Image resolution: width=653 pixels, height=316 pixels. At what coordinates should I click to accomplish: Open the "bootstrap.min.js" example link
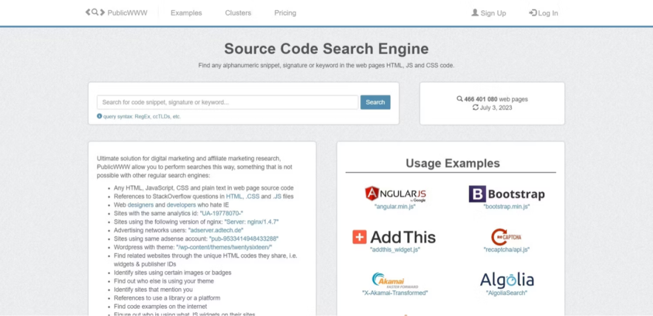coord(506,206)
